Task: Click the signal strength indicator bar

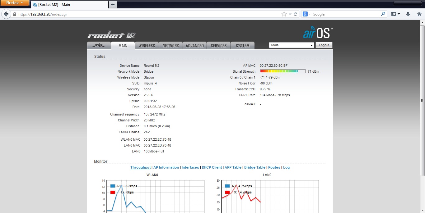Action: point(283,71)
